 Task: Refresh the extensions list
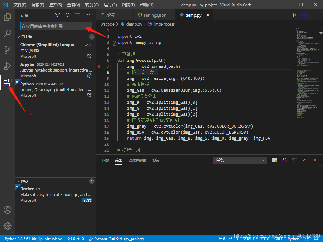click(x=68, y=15)
